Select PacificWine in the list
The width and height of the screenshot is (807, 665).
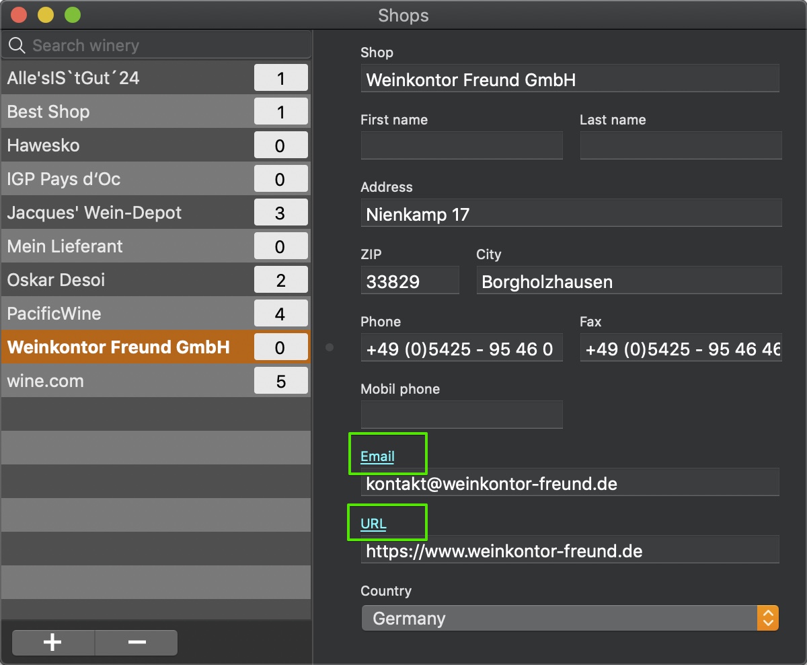[156, 314]
